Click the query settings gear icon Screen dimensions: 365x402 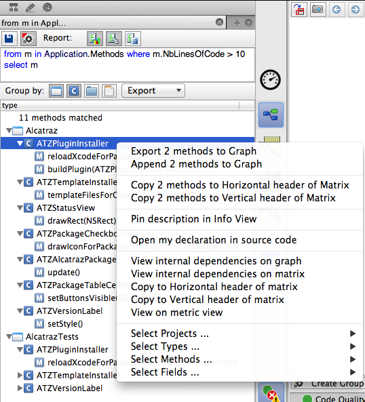(28, 39)
